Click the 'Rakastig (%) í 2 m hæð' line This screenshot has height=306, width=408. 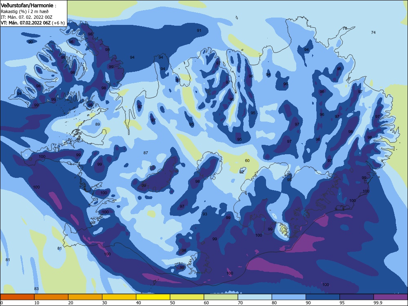tap(24, 11)
